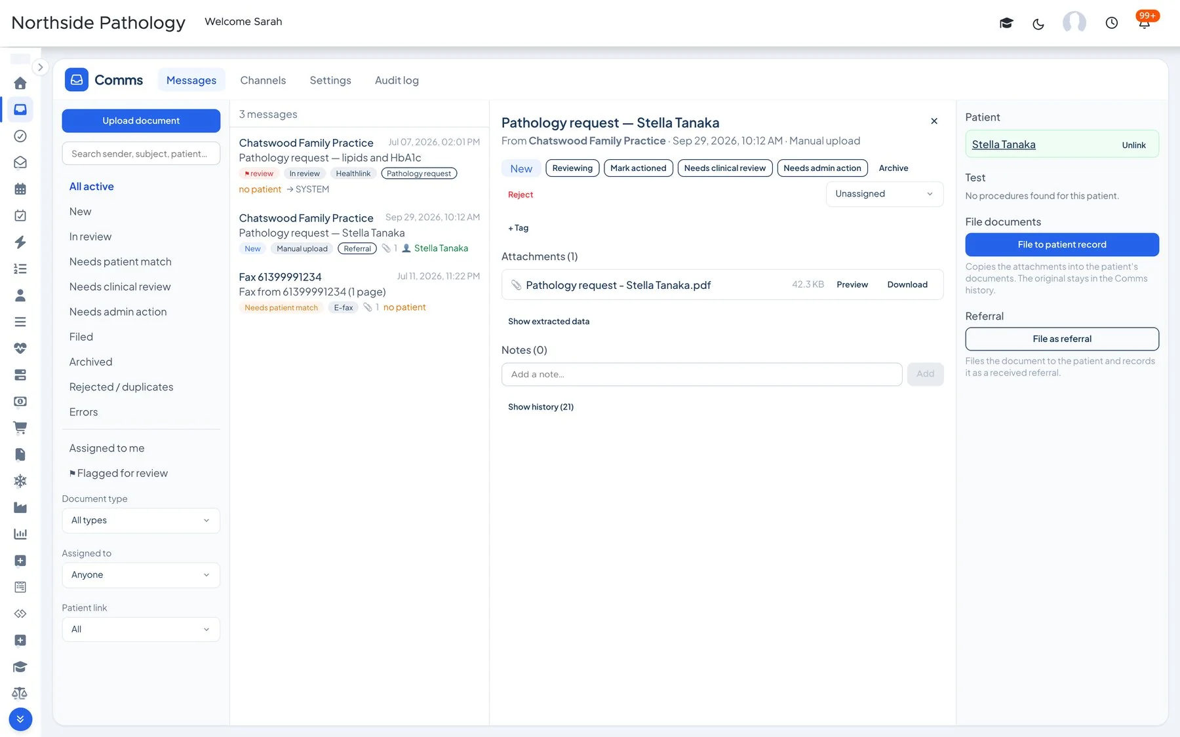Filter by Needs patient match
Viewport: 1180px width, 737px height.
(121, 261)
